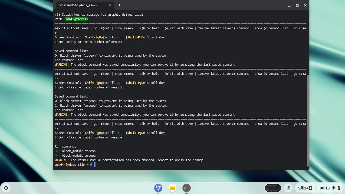Close the root@amd64-fydeos_slim terminal tab
Viewport: 345px width, 194px height.
pos(110,5)
